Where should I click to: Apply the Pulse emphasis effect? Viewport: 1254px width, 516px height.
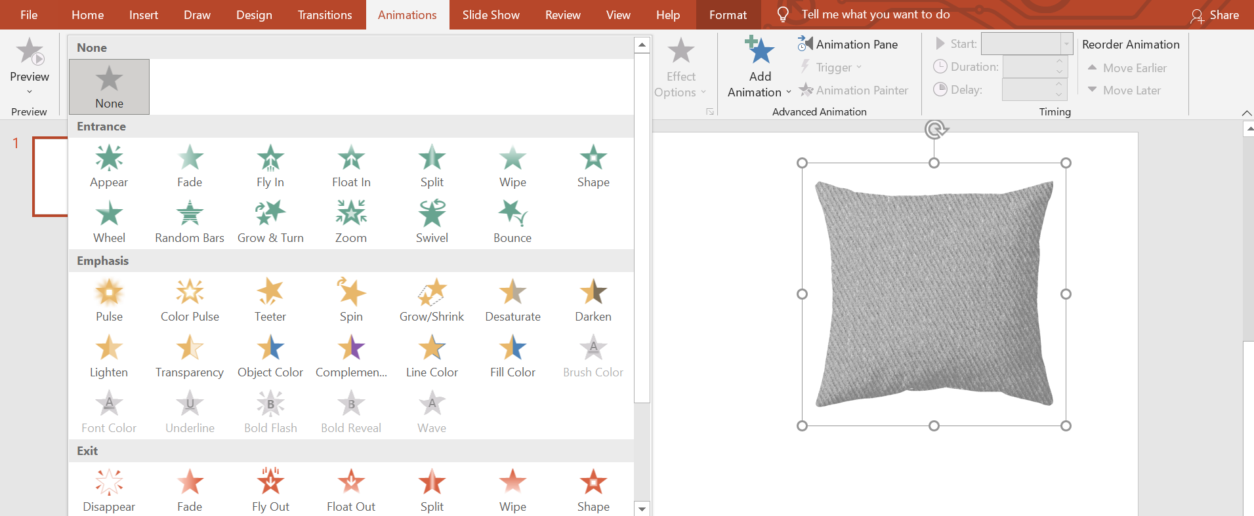pos(109,300)
